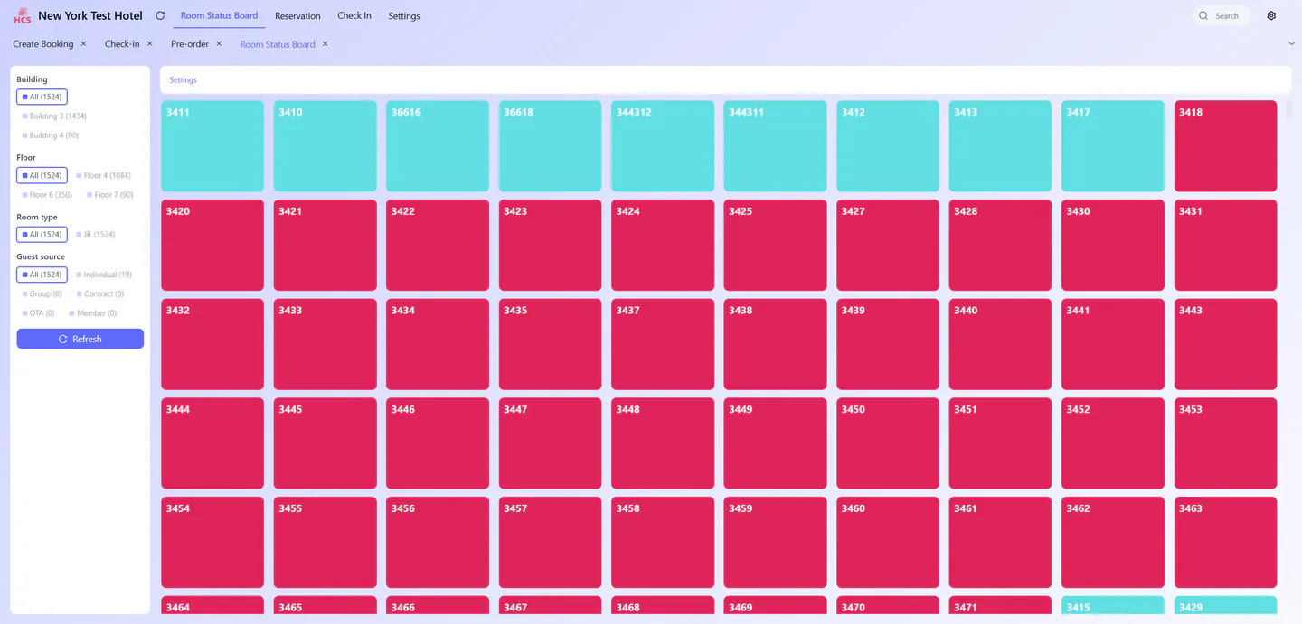Open the Settings menu in top navigation
This screenshot has height=624, width=1302.
404,15
